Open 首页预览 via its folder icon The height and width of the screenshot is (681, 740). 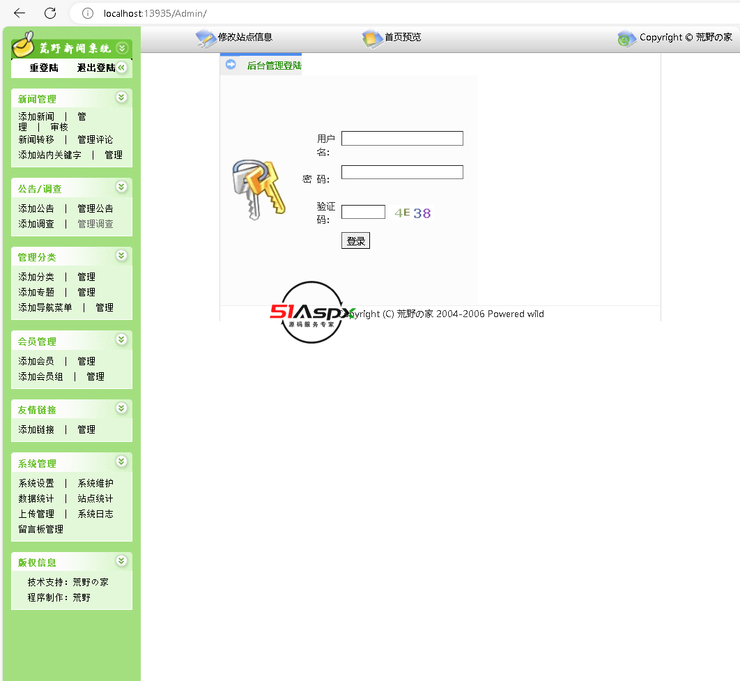pyautogui.click(x=372, y=39)
